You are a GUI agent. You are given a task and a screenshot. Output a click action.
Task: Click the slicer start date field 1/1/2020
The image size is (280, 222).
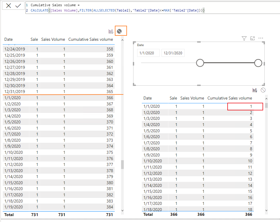pos(148,53)
